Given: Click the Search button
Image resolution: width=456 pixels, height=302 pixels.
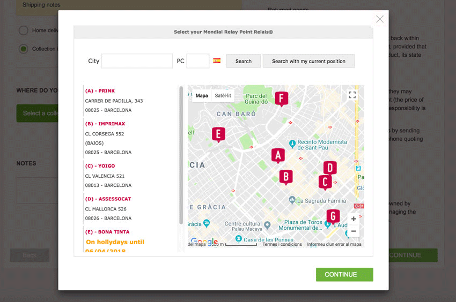Looking at the screenshot, I should click(244, 61).
